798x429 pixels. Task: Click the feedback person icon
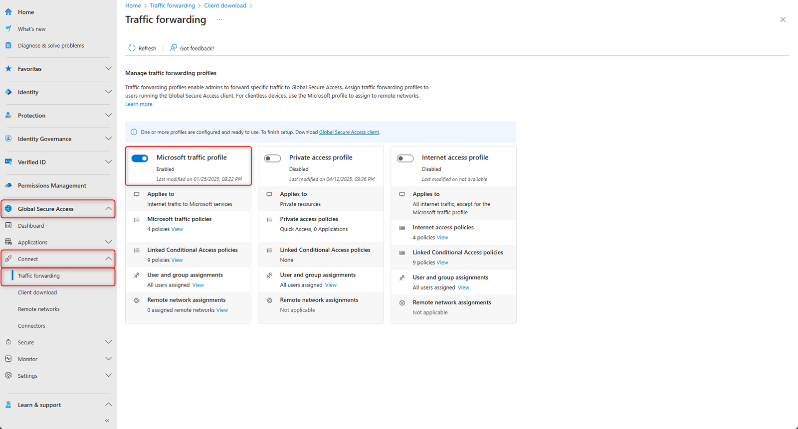[x=173, y=48]
